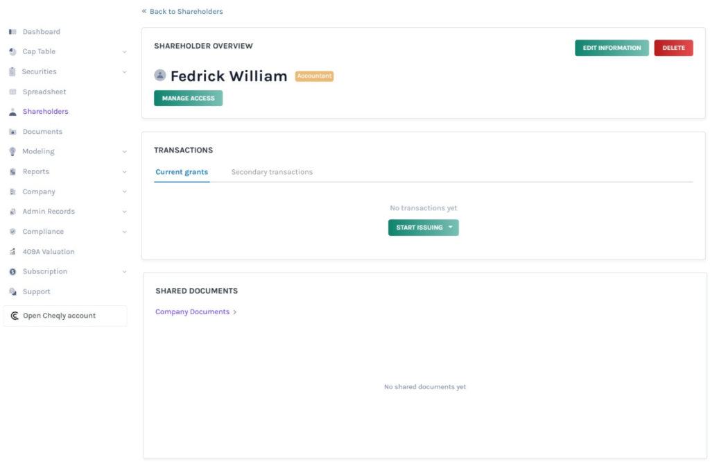This screenshot has width=710, height=462.
Task: Click the Cap Table pie chart icon
Action: point(12,52)
